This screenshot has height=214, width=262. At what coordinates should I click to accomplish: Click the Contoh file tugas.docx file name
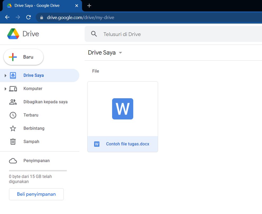coord(128,144)
